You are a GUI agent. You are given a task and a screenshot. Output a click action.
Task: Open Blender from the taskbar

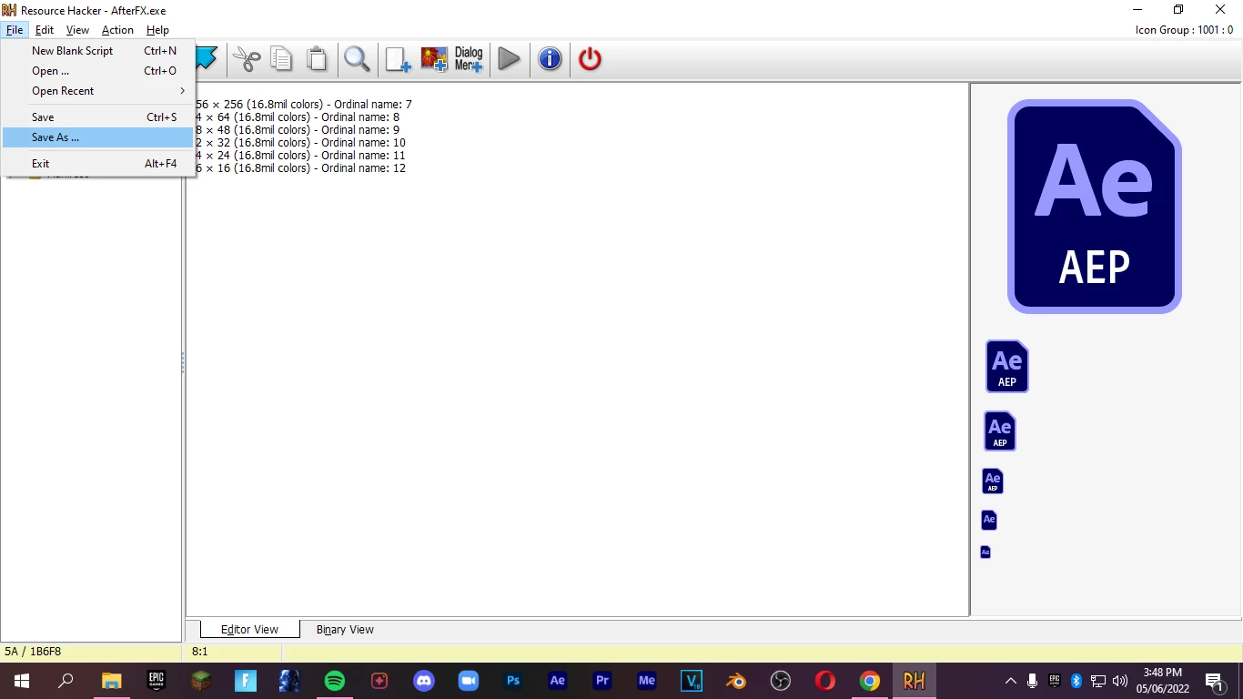[x=736, y=681]
